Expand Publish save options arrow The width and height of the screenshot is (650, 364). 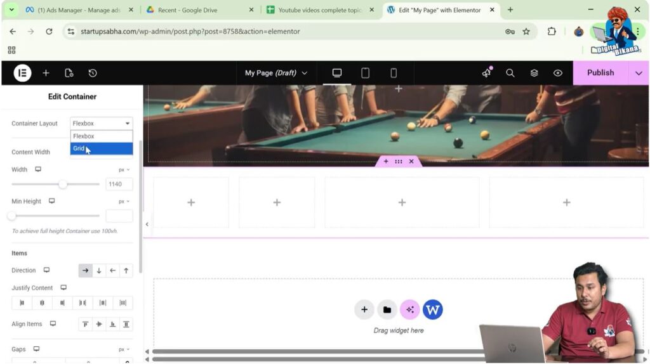pyautogui.click(x=639, y=73)
